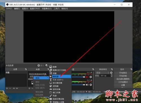The height and width of the screenshot is (103, 141).
Task: Add a 视频采集设备 video capture device
Action: [x=60, y=99]
